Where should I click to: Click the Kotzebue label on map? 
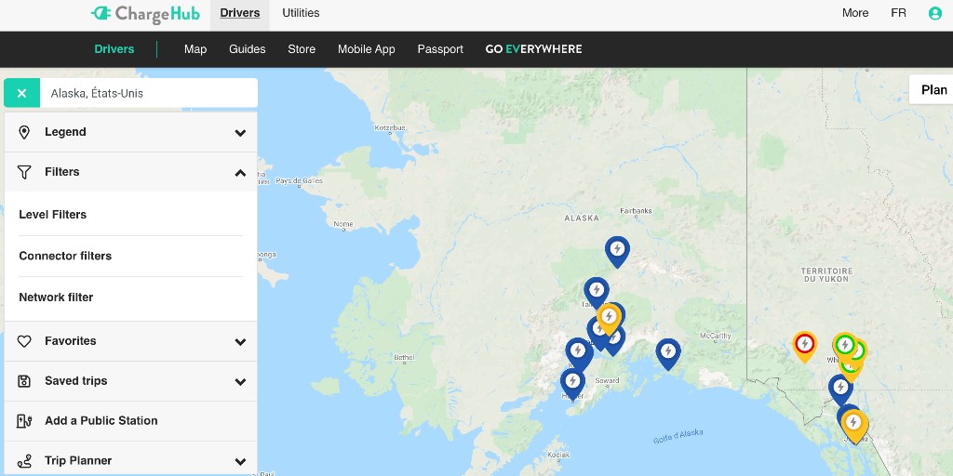click(x=390, y=127)
